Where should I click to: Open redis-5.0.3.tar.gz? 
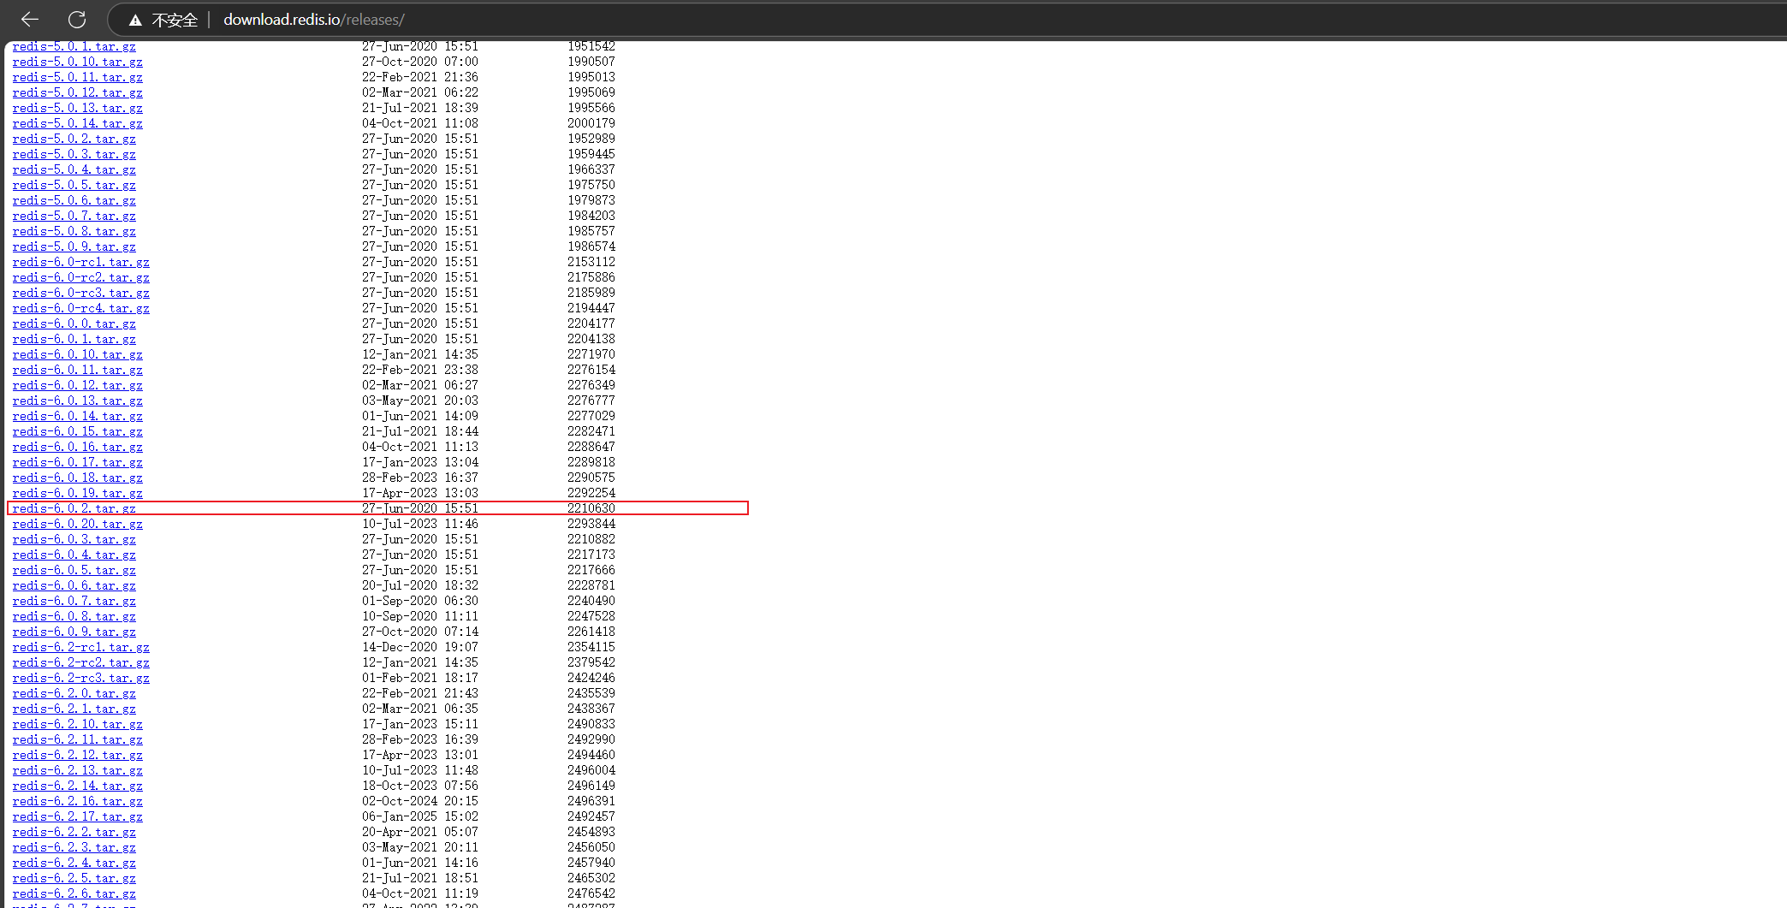pos(74,154)
